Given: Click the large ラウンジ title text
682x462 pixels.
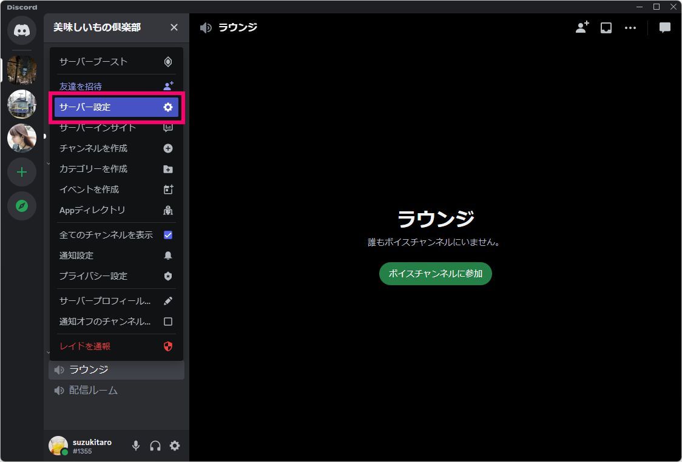Looking at the screenshot, I should click(436, 219).
